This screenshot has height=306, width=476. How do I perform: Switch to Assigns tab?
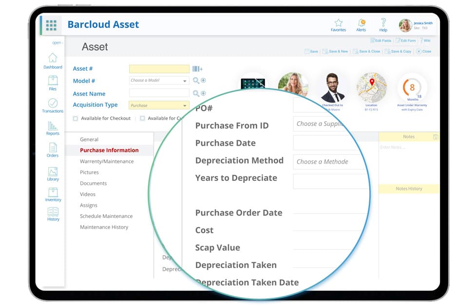pyautogui.click(x=89, y=205)
